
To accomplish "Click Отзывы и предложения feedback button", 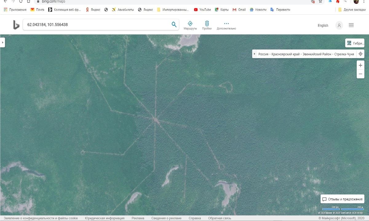I will pyautogui.click(x=342, y=199).
